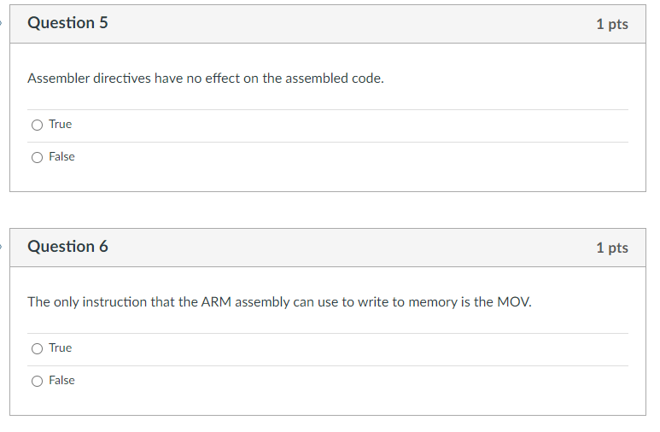Screen dimensions: 660x432
Task: Click the word 'Assembler' in Question 5 text
Action: point(56,79)
